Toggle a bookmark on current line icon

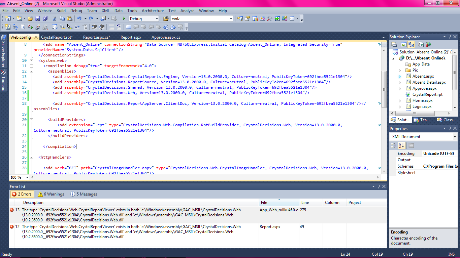pos(128,27)
